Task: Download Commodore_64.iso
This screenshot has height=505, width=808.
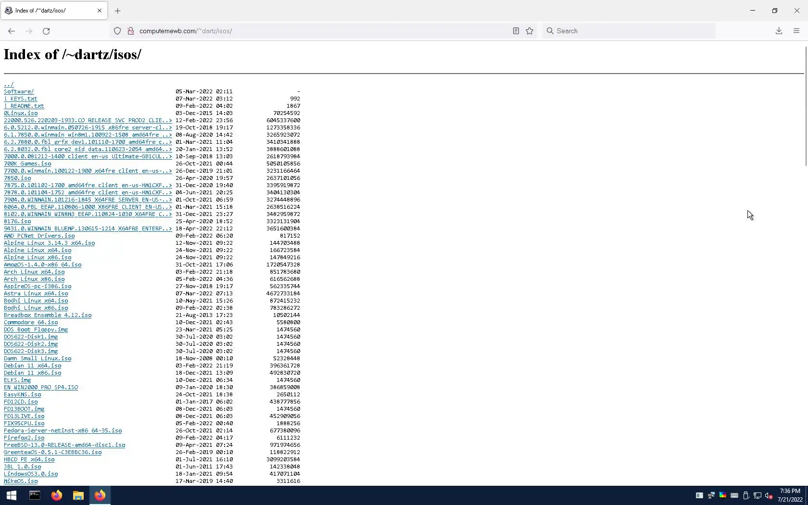Action: click(31, 322)
